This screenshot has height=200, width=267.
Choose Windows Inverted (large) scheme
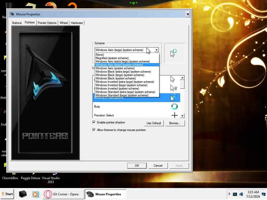pos(127,85)
